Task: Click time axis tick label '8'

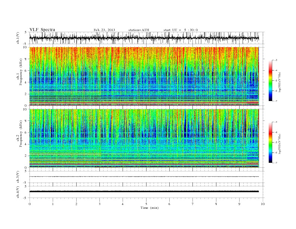Action: tap(216, 204)
